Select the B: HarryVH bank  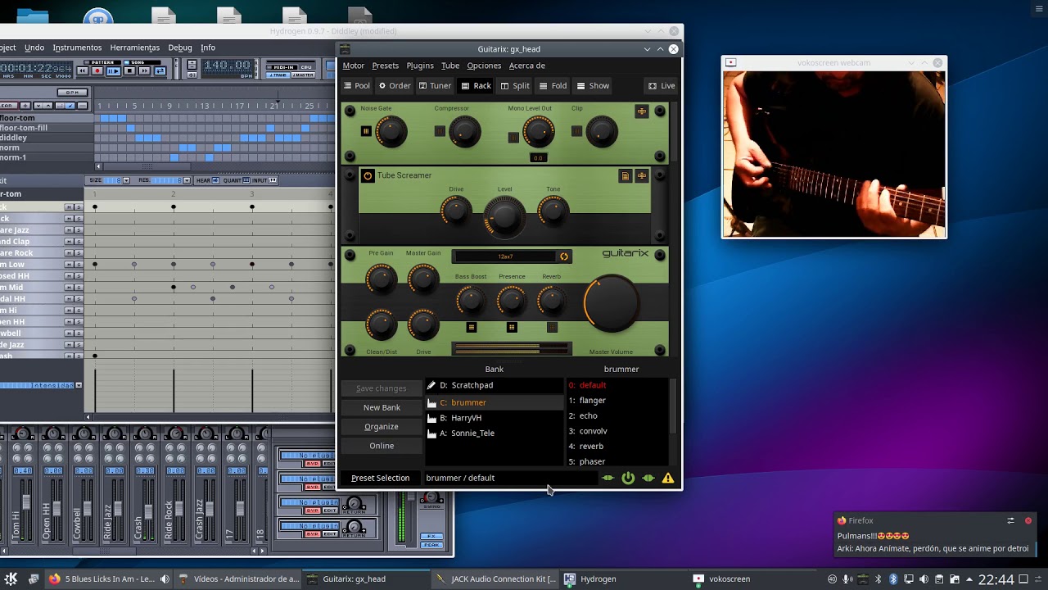tap(495, 418)
